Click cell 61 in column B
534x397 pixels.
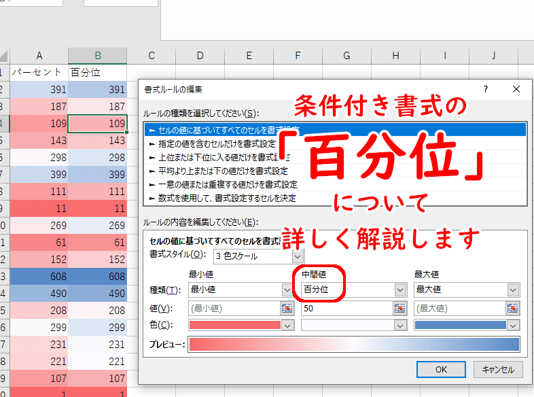98,242
